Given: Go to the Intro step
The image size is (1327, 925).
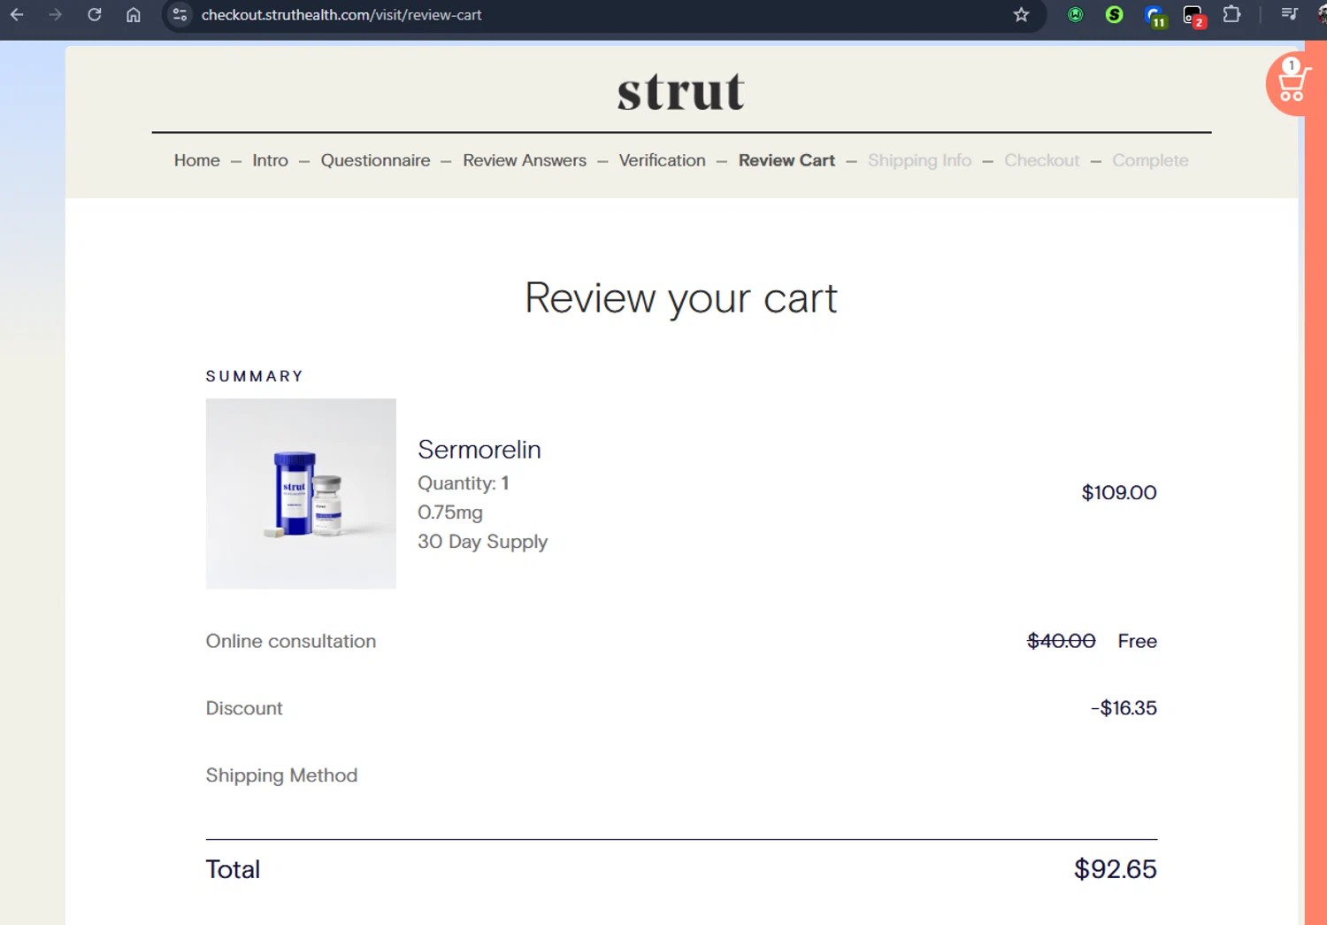Looking at the screenshot, I should (x=270, y=160).
